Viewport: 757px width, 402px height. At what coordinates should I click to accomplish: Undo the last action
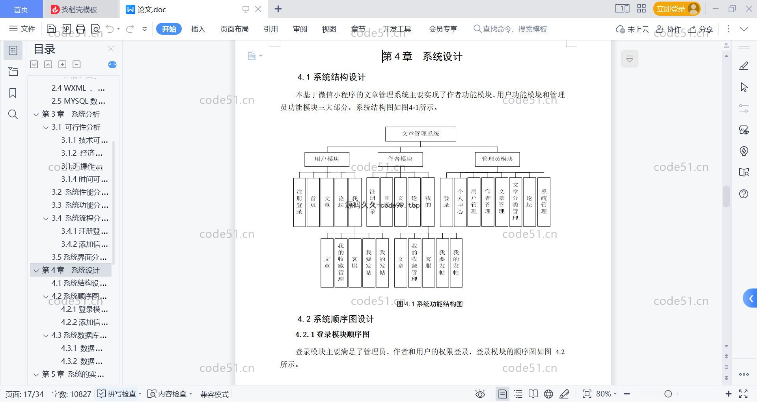[110, 29]
